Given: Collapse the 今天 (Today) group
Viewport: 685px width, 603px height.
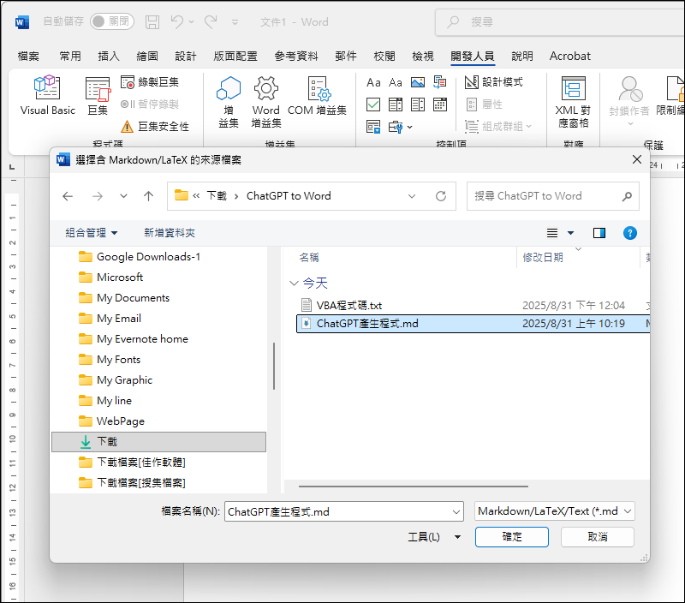Looking at the screenshot, I should [294, 284].
